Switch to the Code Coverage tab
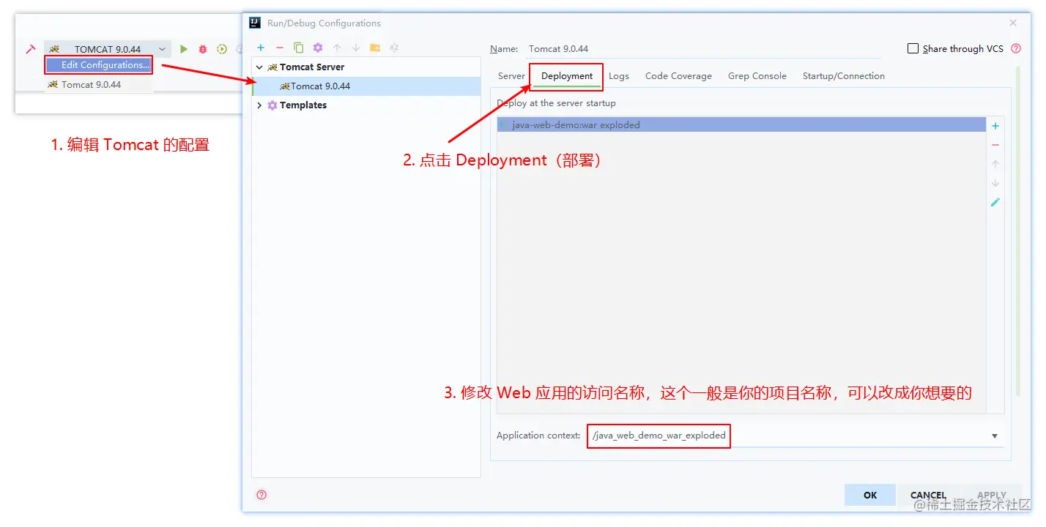1046x527 pixels. pos(678,75)
